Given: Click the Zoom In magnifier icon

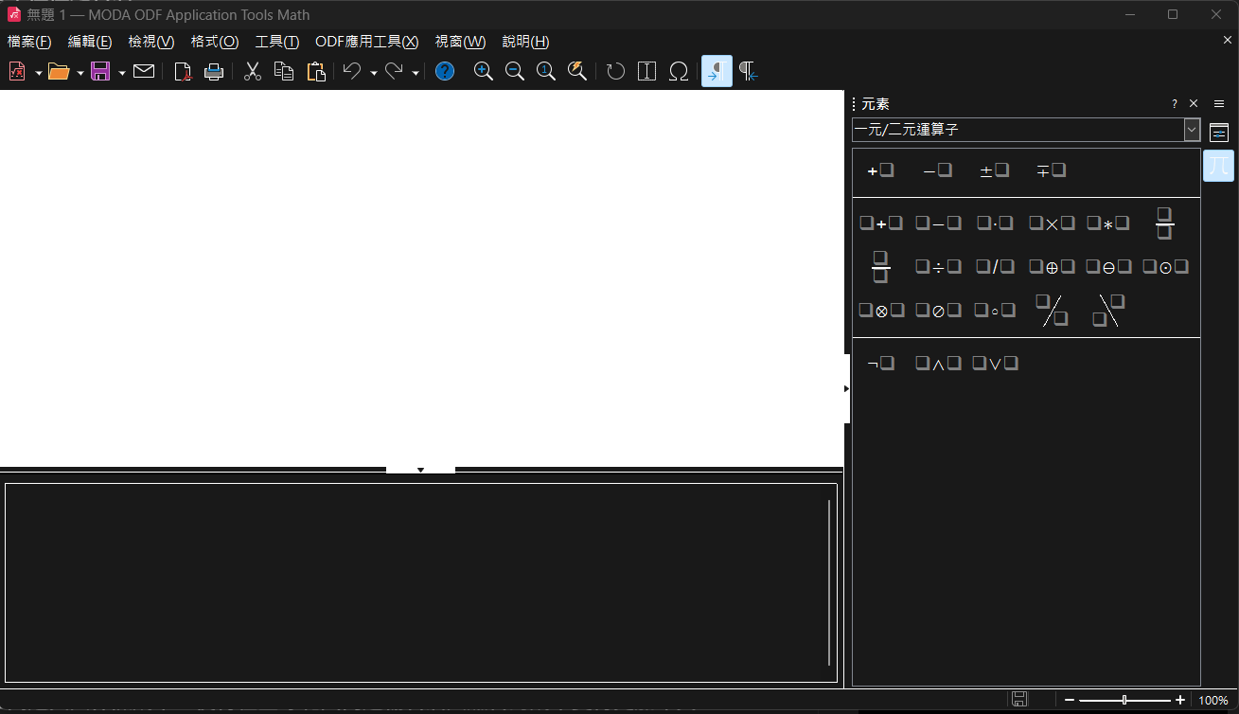Looking at the screenshot, I should coord(484,71).
